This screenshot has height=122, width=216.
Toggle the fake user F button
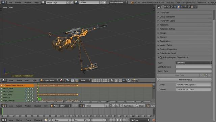tap(110, 106)
